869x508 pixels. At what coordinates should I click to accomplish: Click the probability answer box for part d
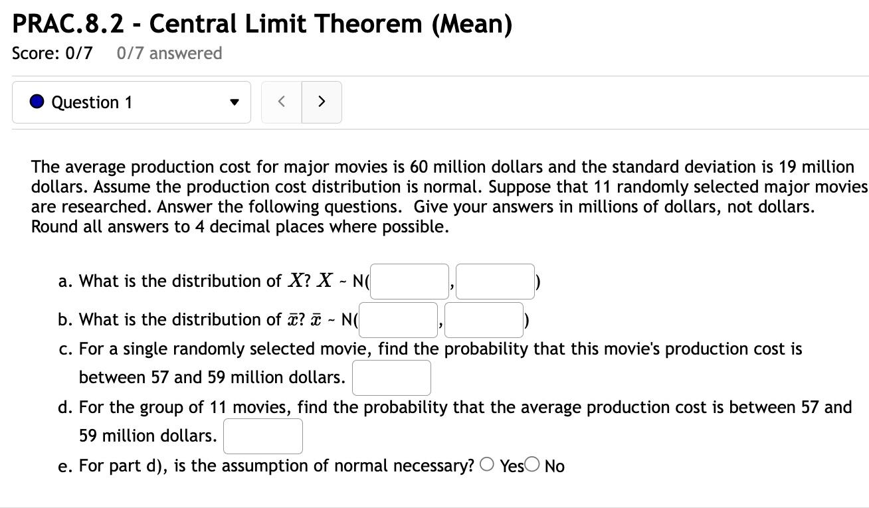(x=262, y=436)
